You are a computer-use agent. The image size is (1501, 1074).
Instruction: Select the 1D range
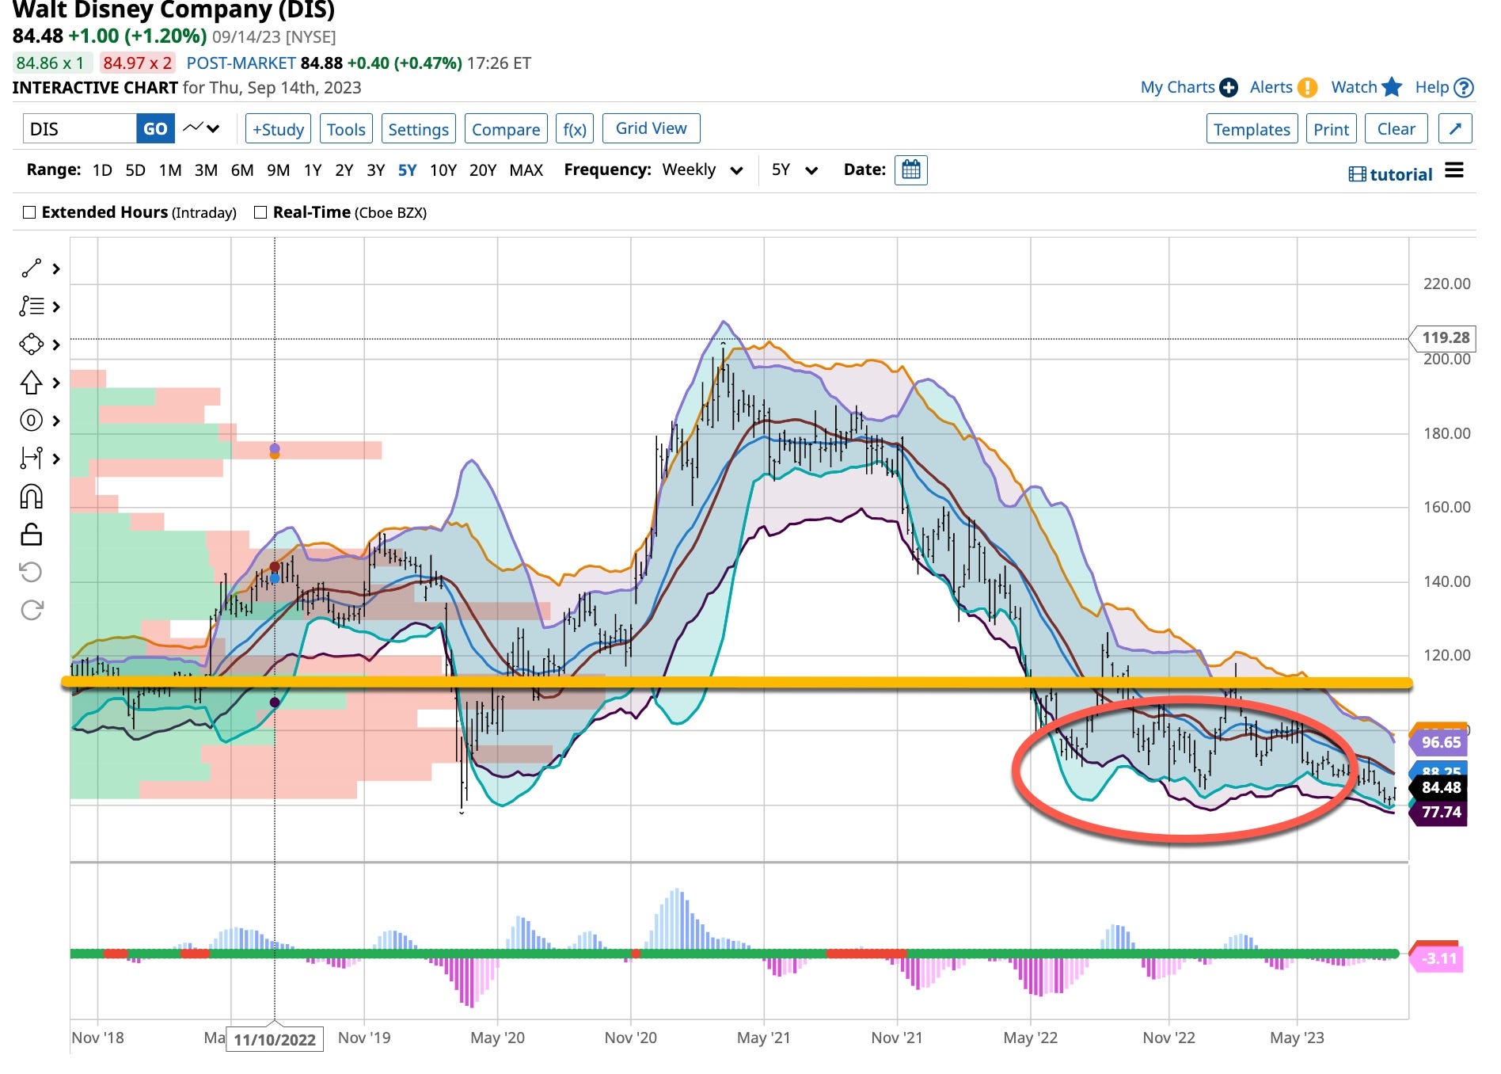(102, 169)
